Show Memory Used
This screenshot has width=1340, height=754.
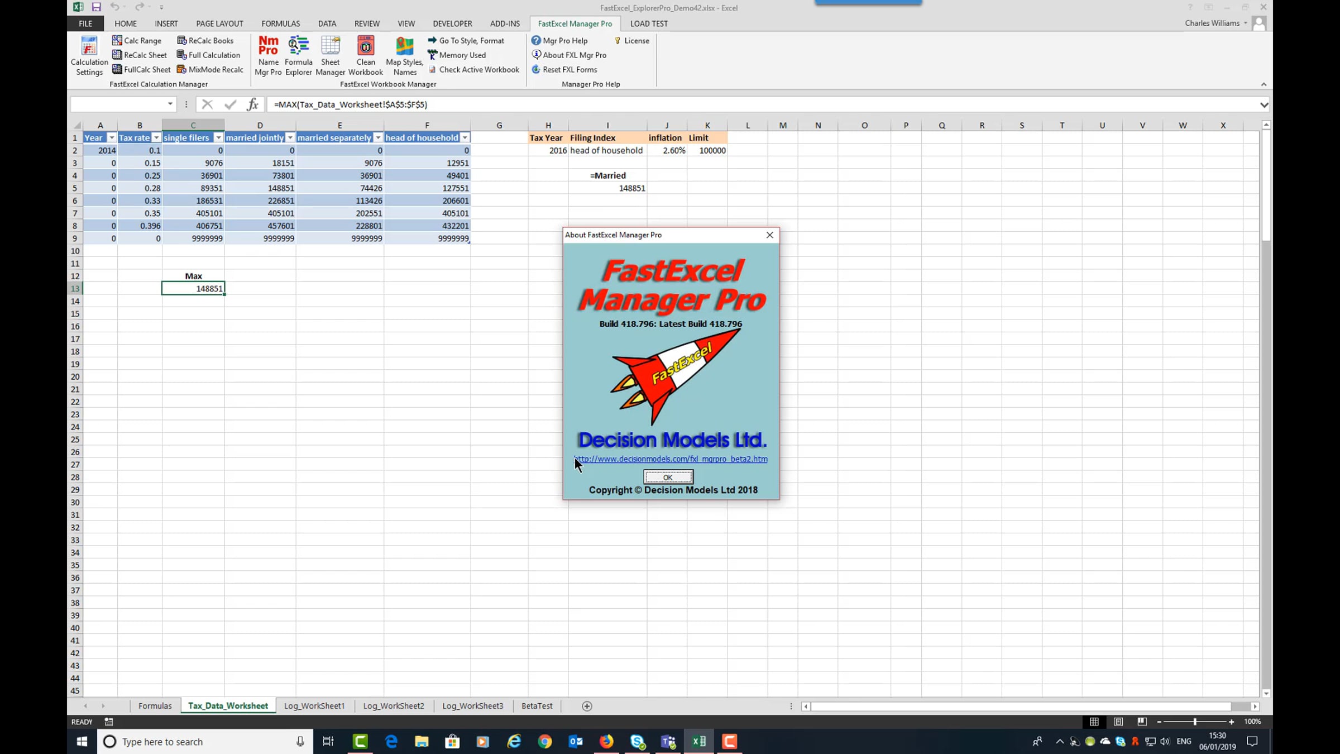click(x=457, y=55)
